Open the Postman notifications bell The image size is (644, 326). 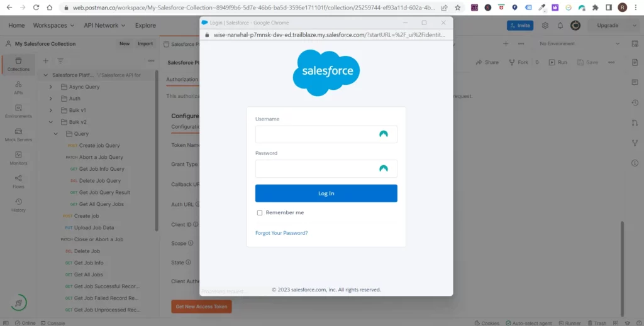[x=560, y=25]
